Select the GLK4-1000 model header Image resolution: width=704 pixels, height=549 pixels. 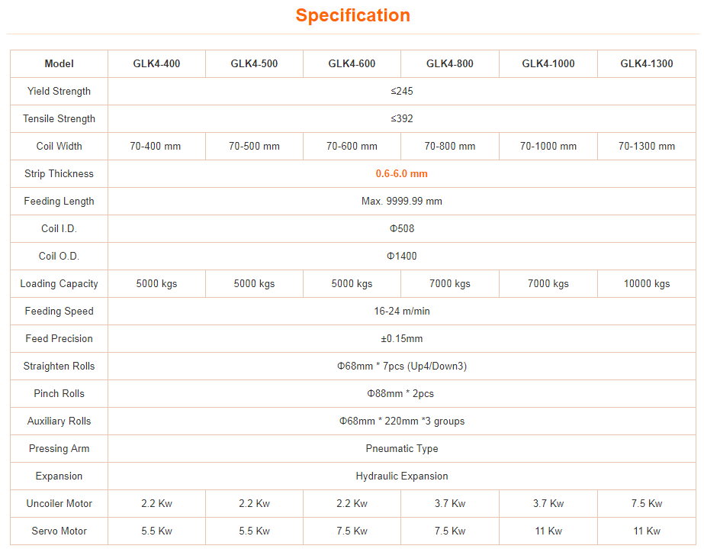click(x=548, y=64)
